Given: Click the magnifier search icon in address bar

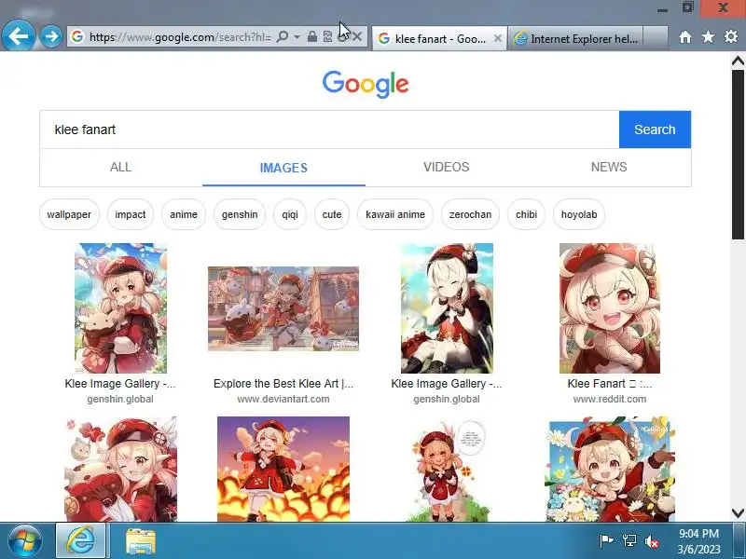Looking at the screenshot, I should (x=283, y=36).
